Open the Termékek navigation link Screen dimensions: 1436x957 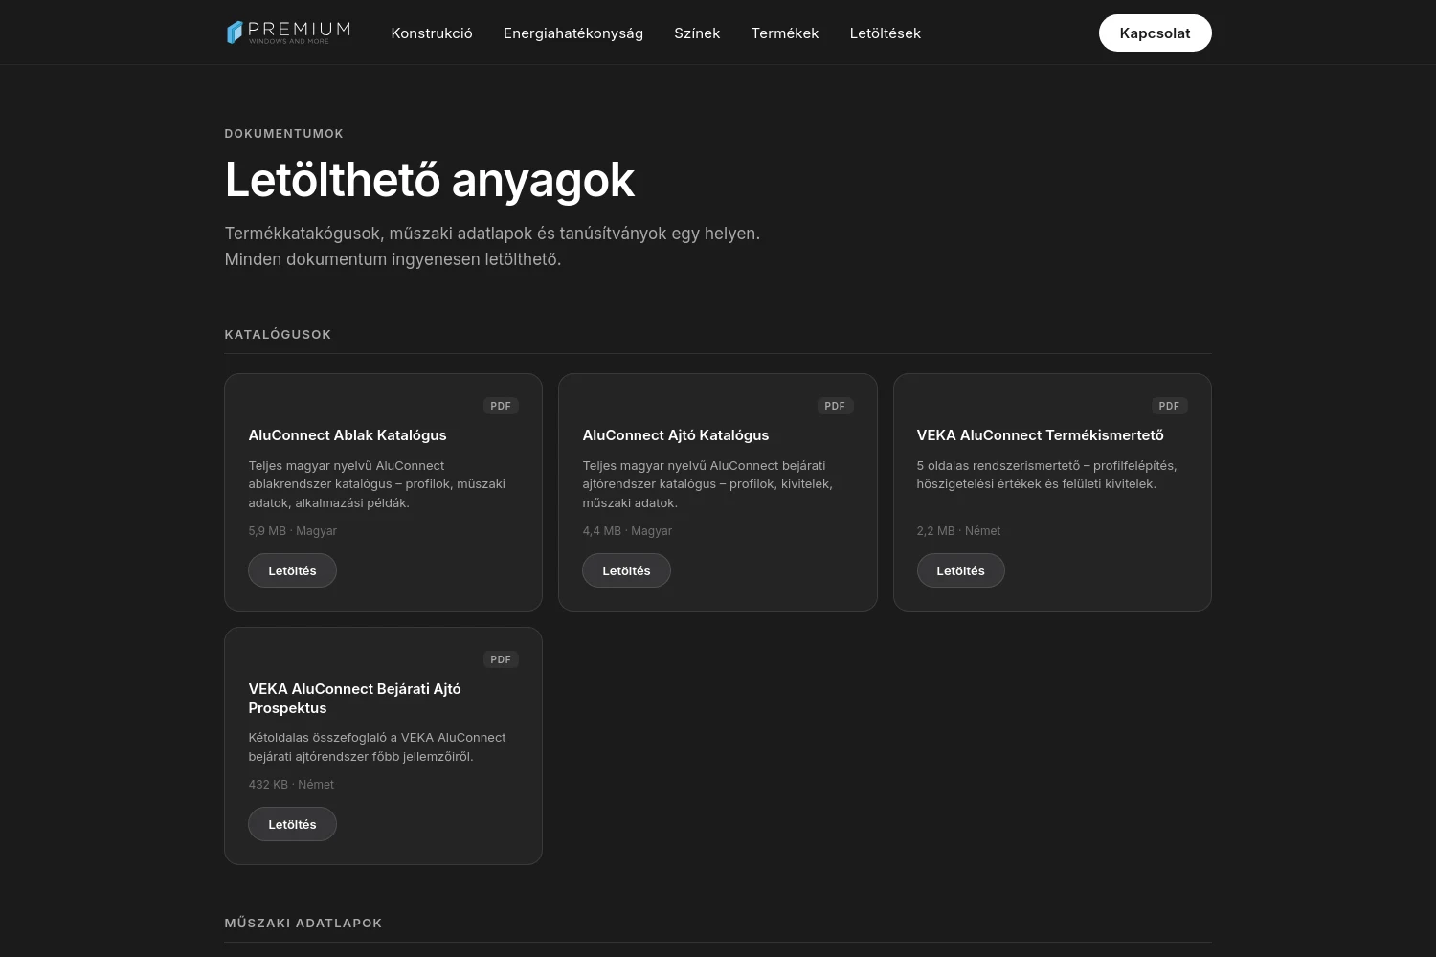(x=785, y=33)
